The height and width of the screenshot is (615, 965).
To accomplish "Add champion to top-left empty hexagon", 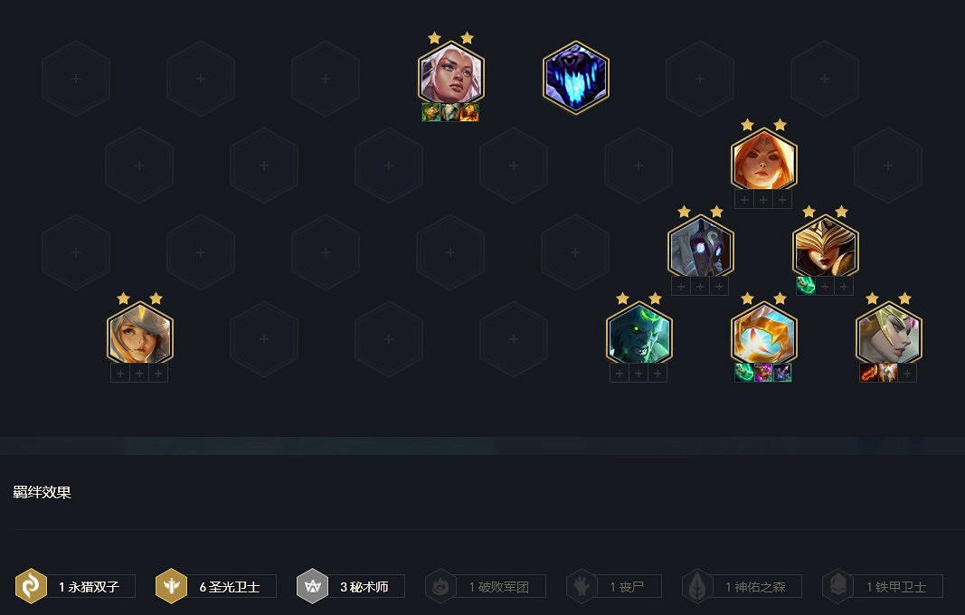I will [x=76, y=78].
